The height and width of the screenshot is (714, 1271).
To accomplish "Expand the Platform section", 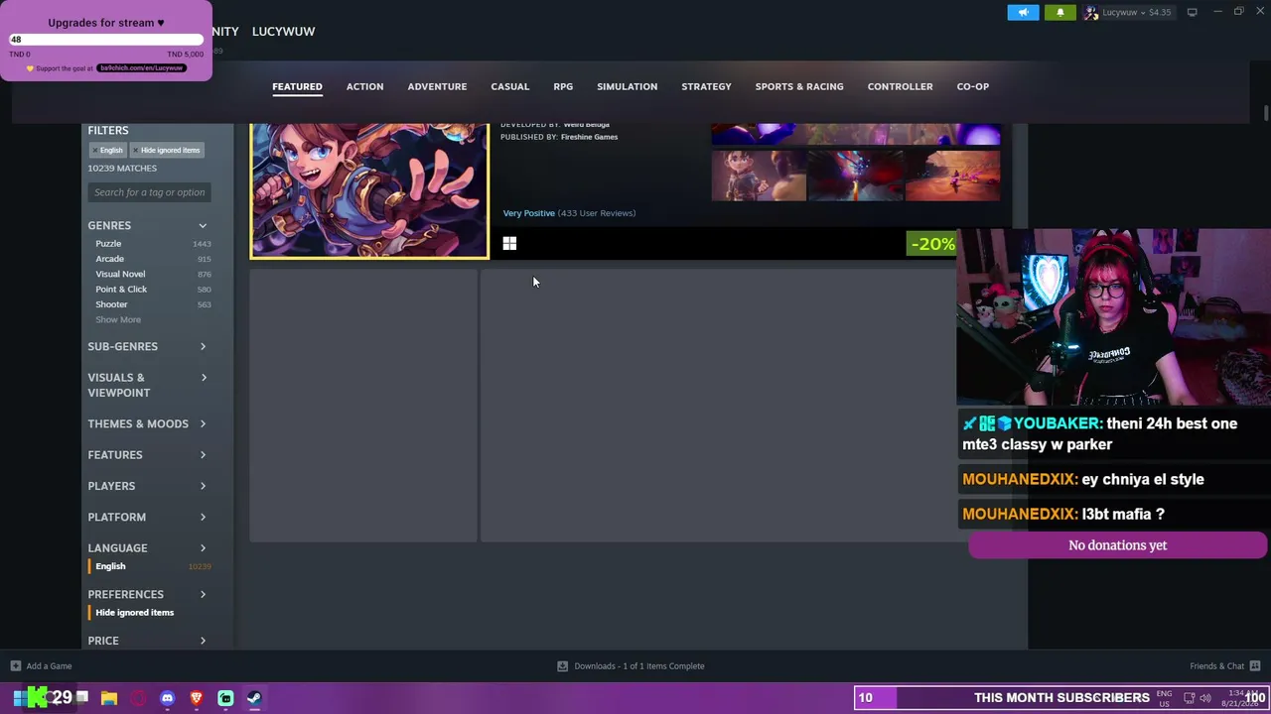I will (x=149, y=517).
